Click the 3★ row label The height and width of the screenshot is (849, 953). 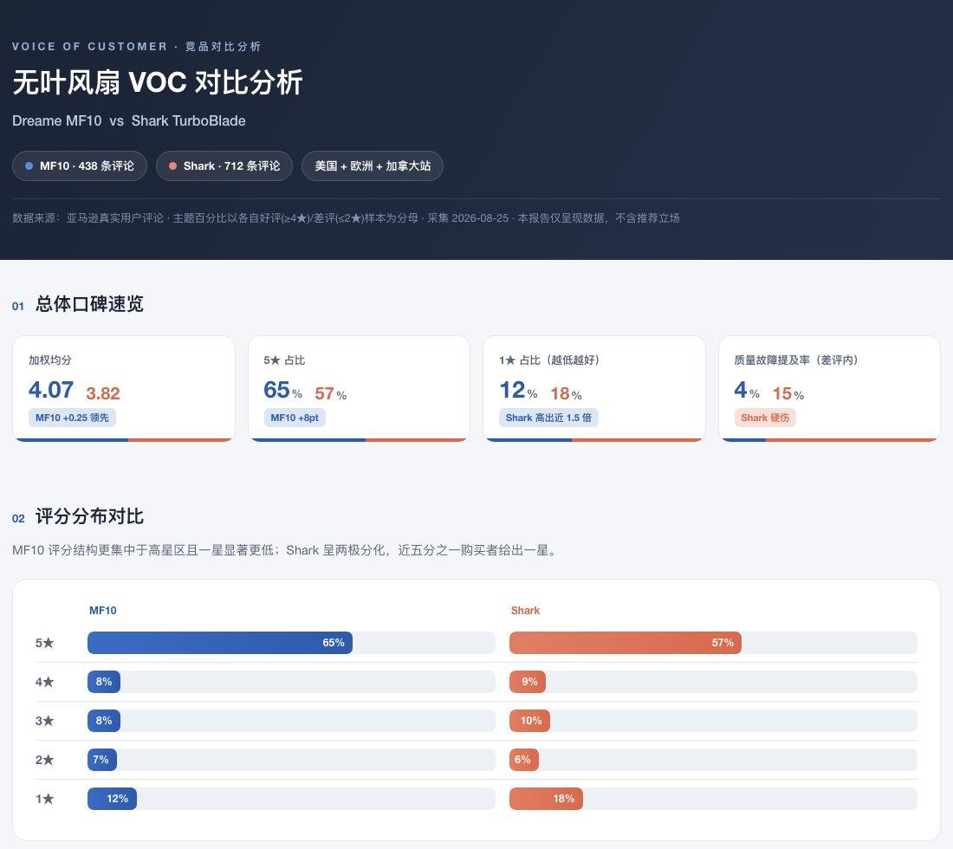[44, 721]
